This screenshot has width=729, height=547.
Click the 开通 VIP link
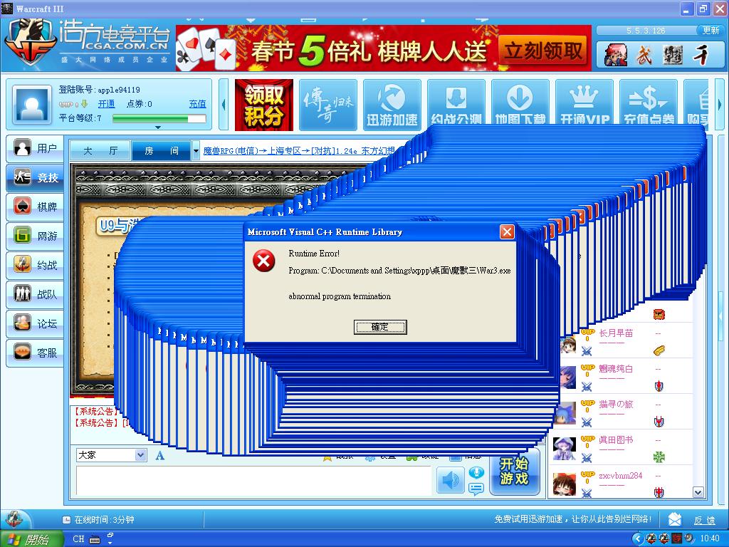(x=106, y=104)
